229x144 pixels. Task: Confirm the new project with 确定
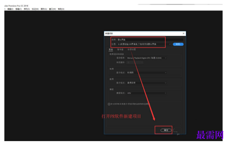pos(166,130)
